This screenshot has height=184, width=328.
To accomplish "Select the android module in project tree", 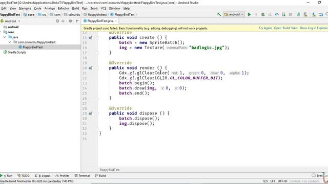I will 11,27.
